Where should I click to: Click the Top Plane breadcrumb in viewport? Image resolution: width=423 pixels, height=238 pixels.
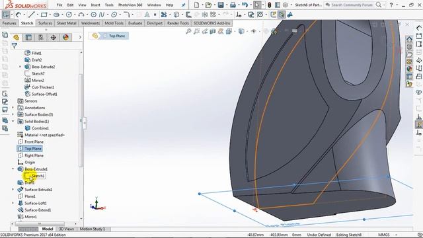pyautogui.click(x=114, y=36)
